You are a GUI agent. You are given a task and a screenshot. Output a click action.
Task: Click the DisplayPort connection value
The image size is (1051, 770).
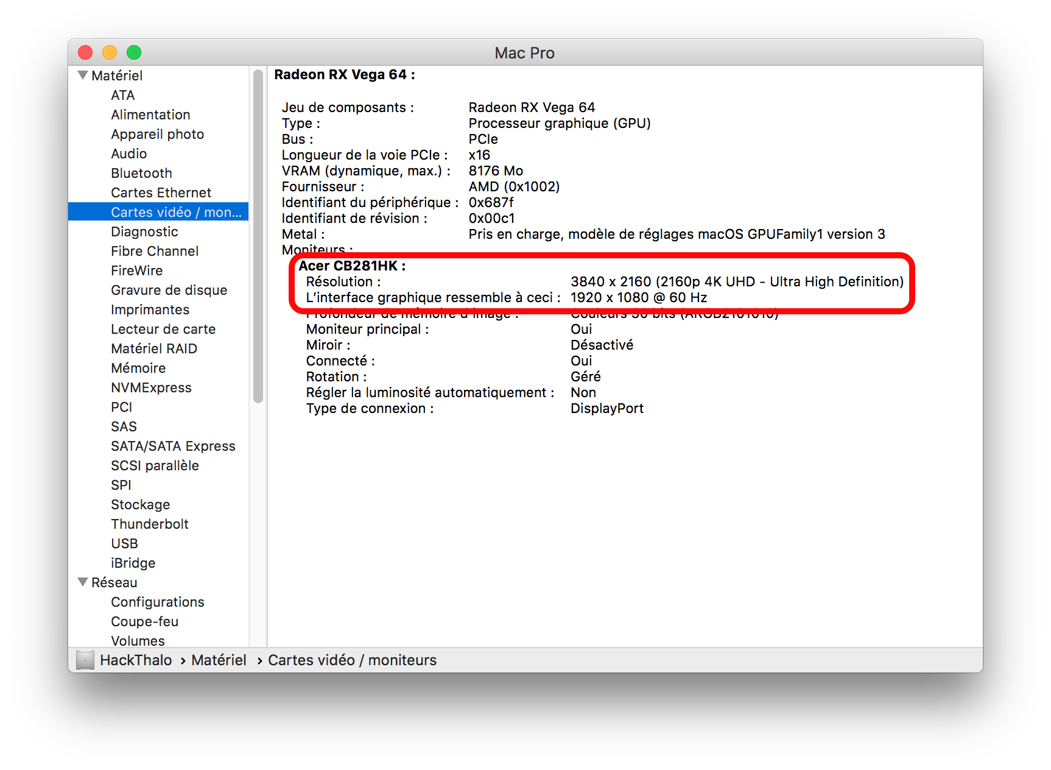click(606, 408)
